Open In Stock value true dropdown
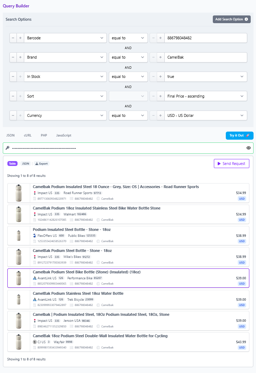The height and width of the screenshot is (373, 256). click(x=205, y=76)
